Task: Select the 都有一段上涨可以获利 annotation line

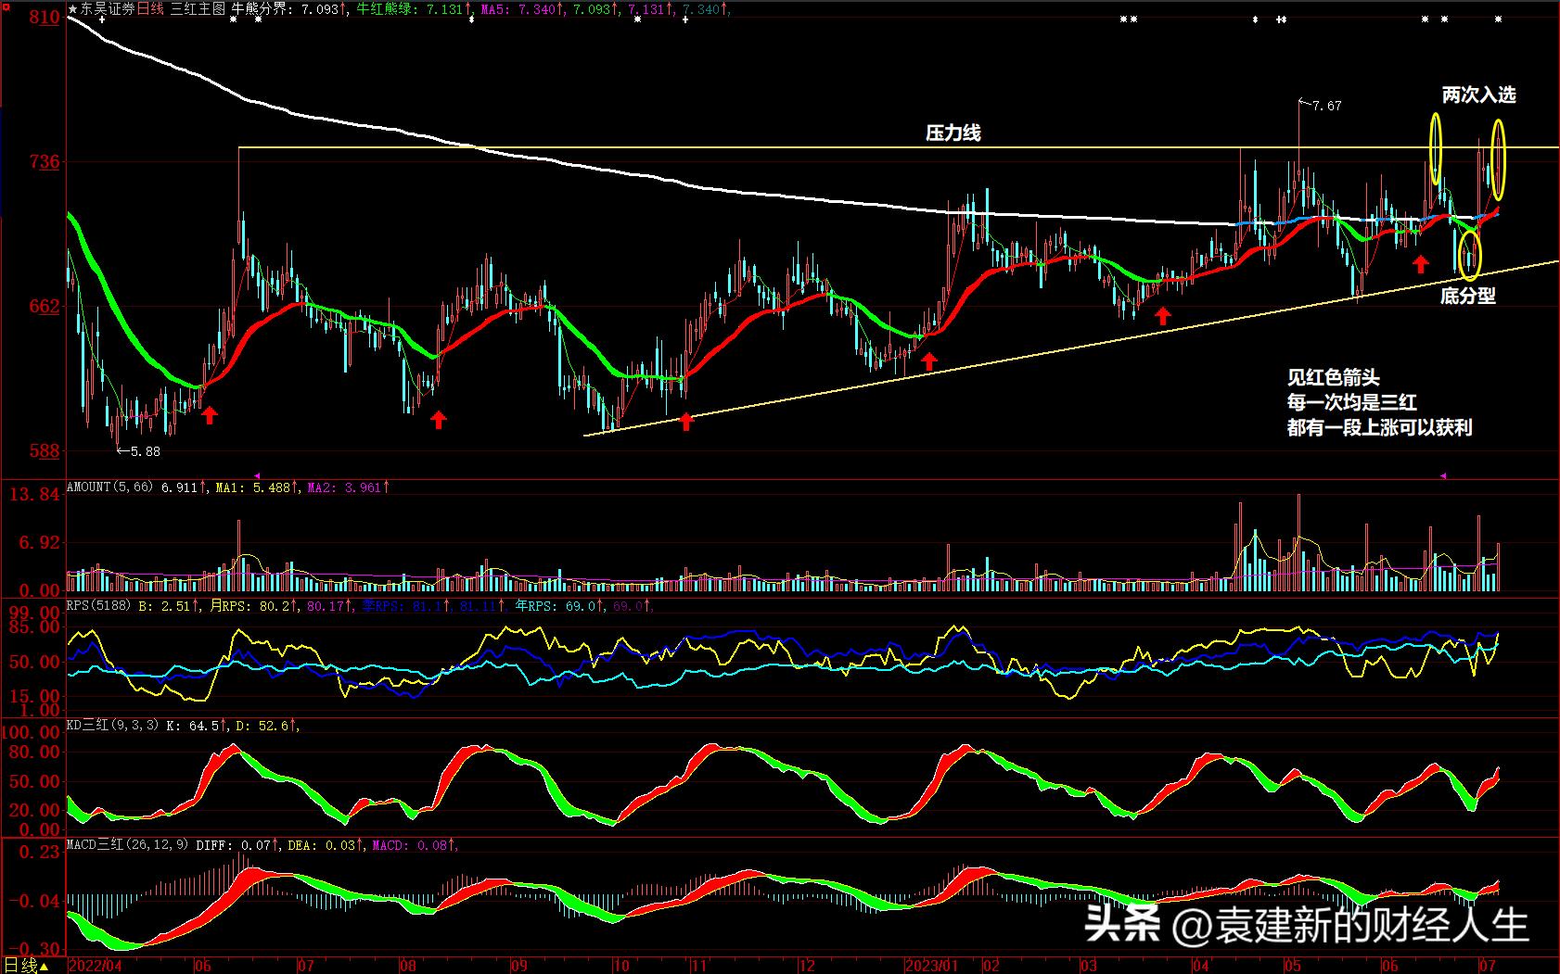Action: tap(1379, 427)
